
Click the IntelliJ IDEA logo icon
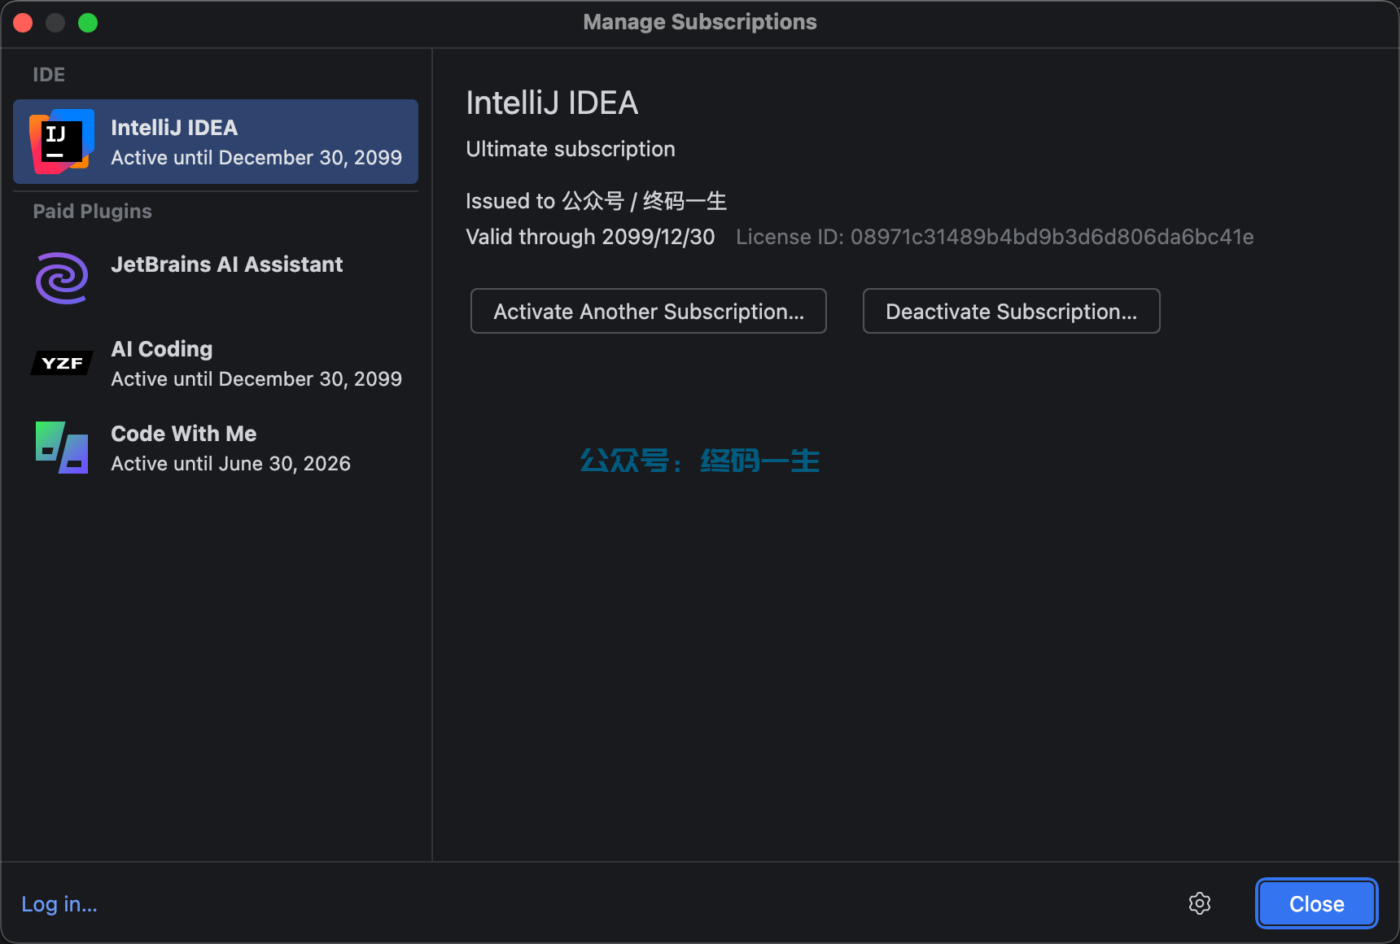[x=62, y=142]
